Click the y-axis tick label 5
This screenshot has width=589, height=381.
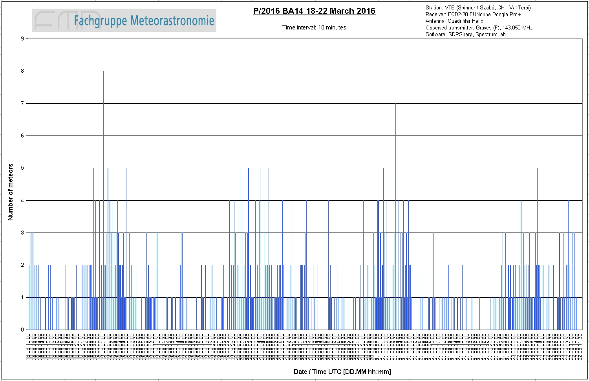[x=22, y=168]
